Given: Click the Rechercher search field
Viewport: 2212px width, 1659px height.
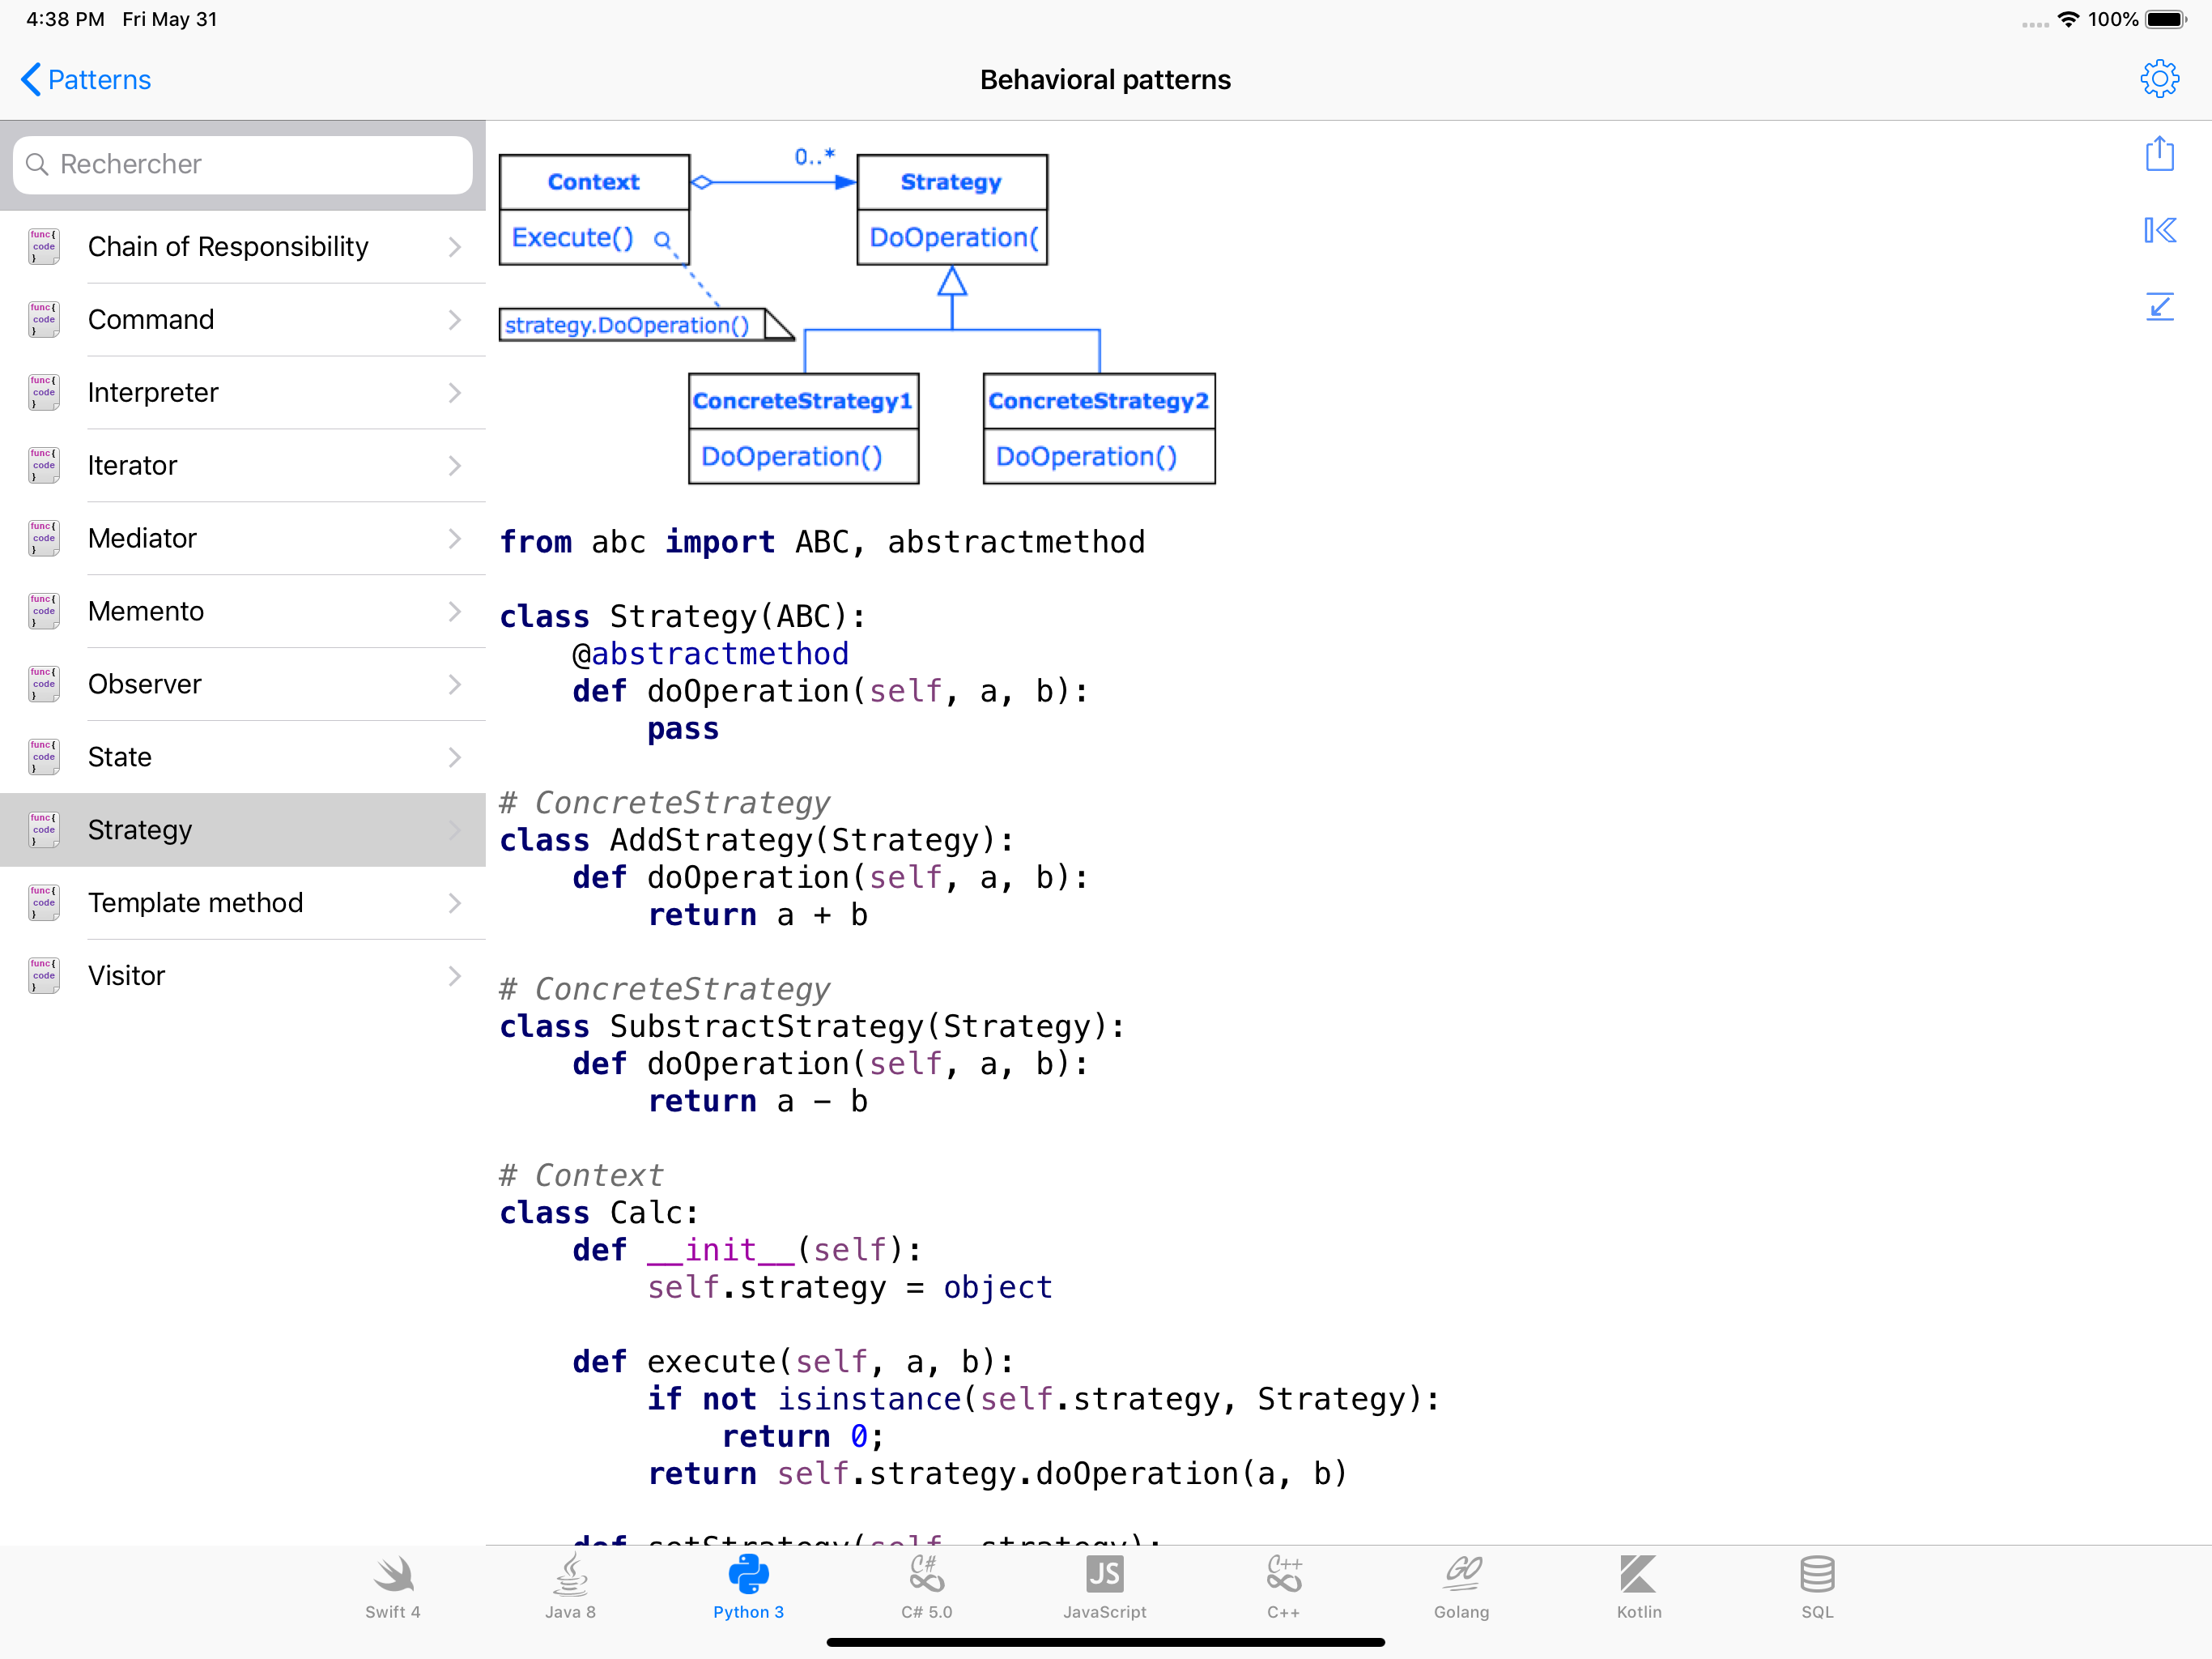Looking at the screenshot, I should [243, 164].
